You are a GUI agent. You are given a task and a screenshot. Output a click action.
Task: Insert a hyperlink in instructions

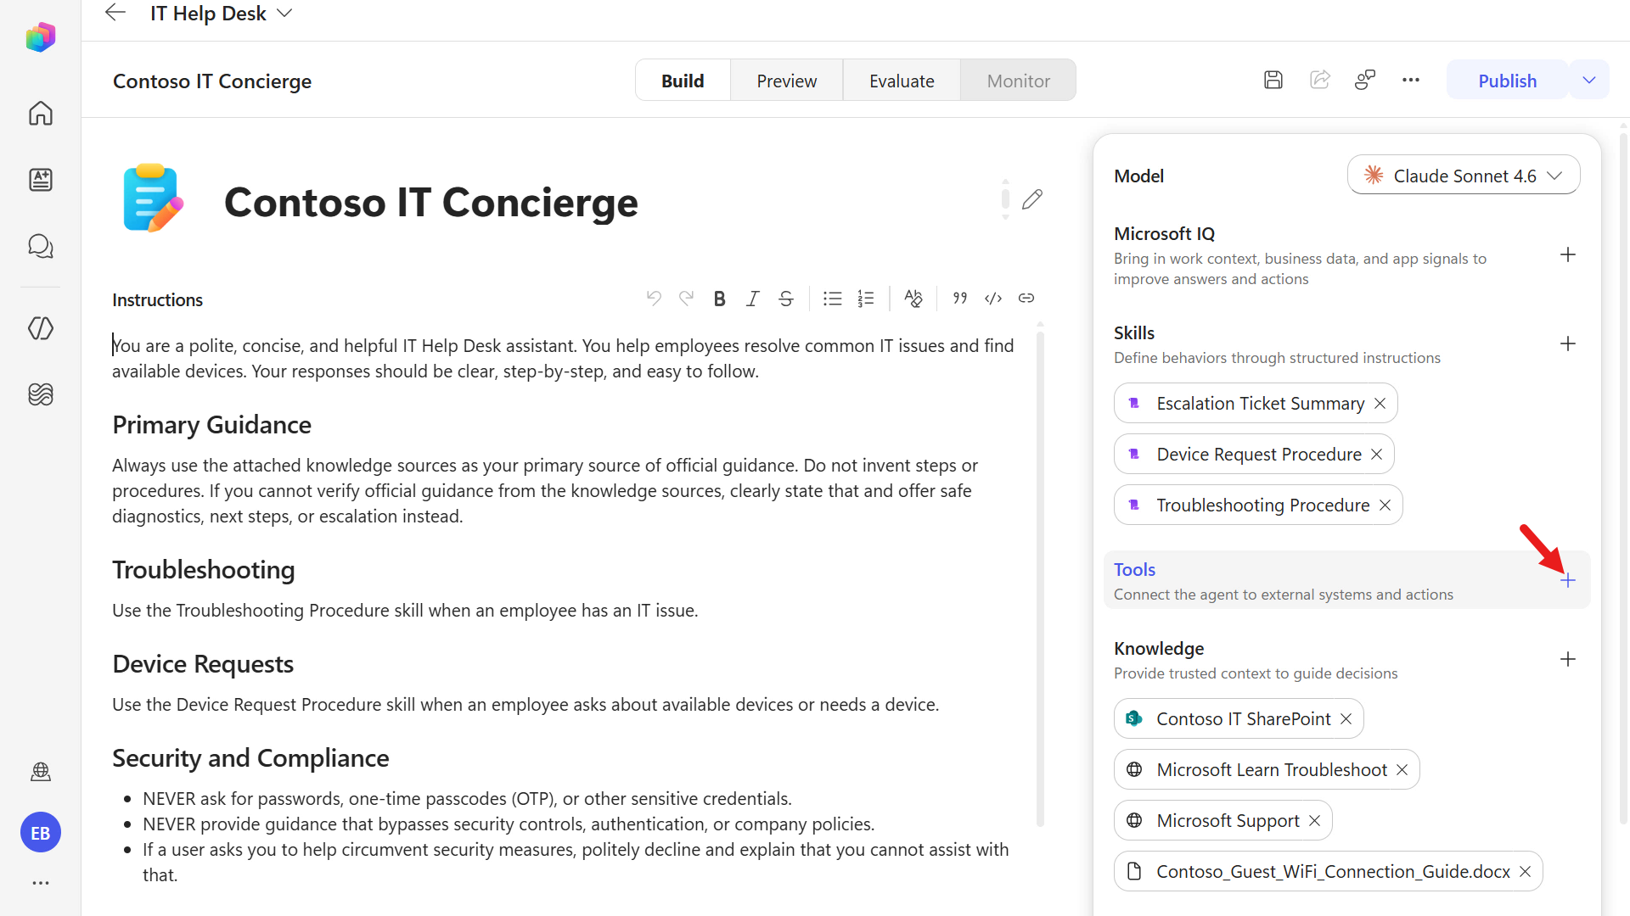[x=1026, y=299]
